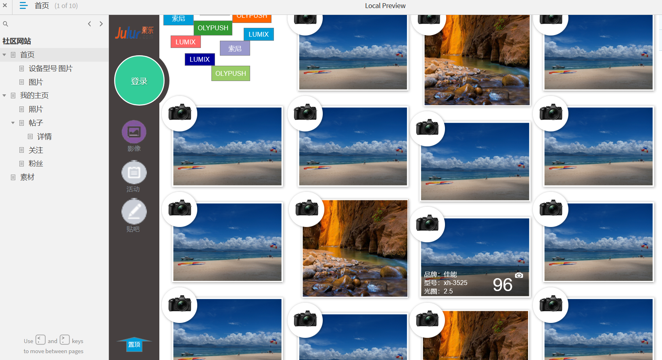Open the 粉丝 page
This screenshot has width=662, height=360.
click(x=36, y=164)
